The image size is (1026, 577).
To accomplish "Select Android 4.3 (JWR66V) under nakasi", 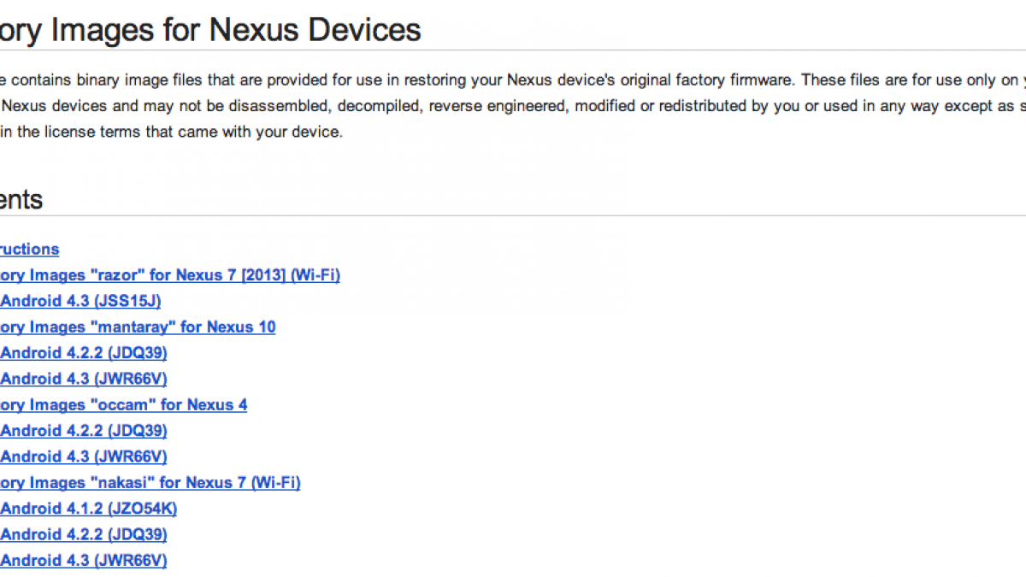I will pyautogui.click(x=84, y=561).
